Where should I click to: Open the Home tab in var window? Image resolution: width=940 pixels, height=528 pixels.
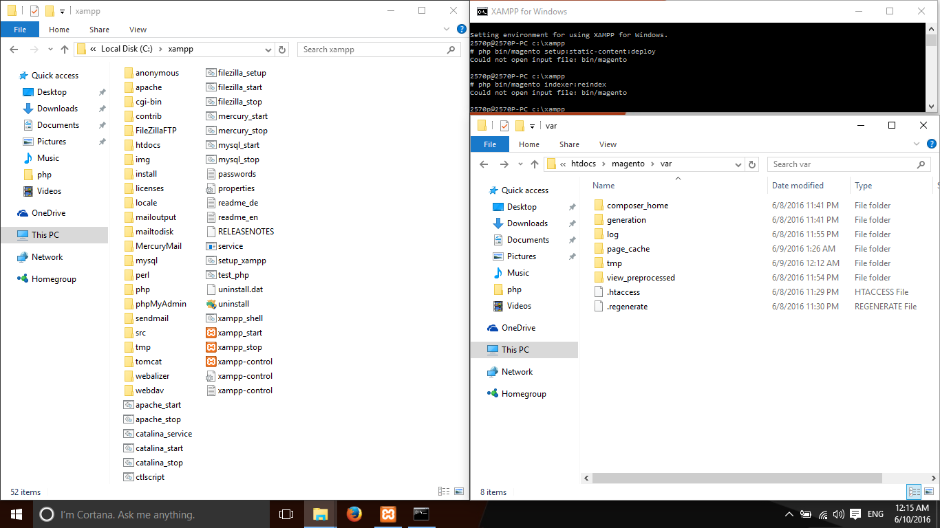pyautogui.click(x=529, y=144)
